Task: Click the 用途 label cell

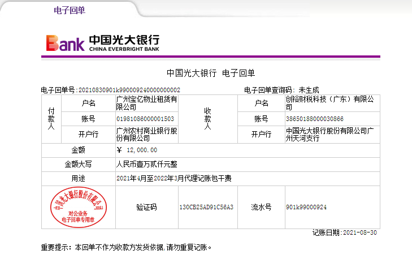Action: [x=79, y=179]
